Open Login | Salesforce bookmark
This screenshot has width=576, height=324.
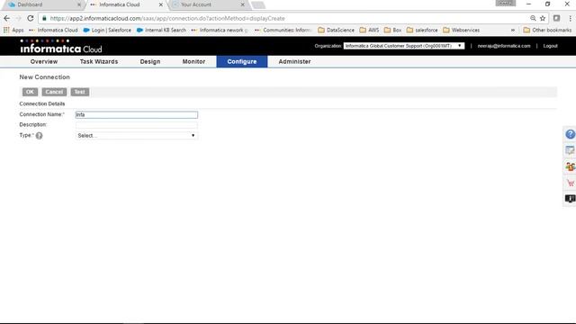point(107,30)
